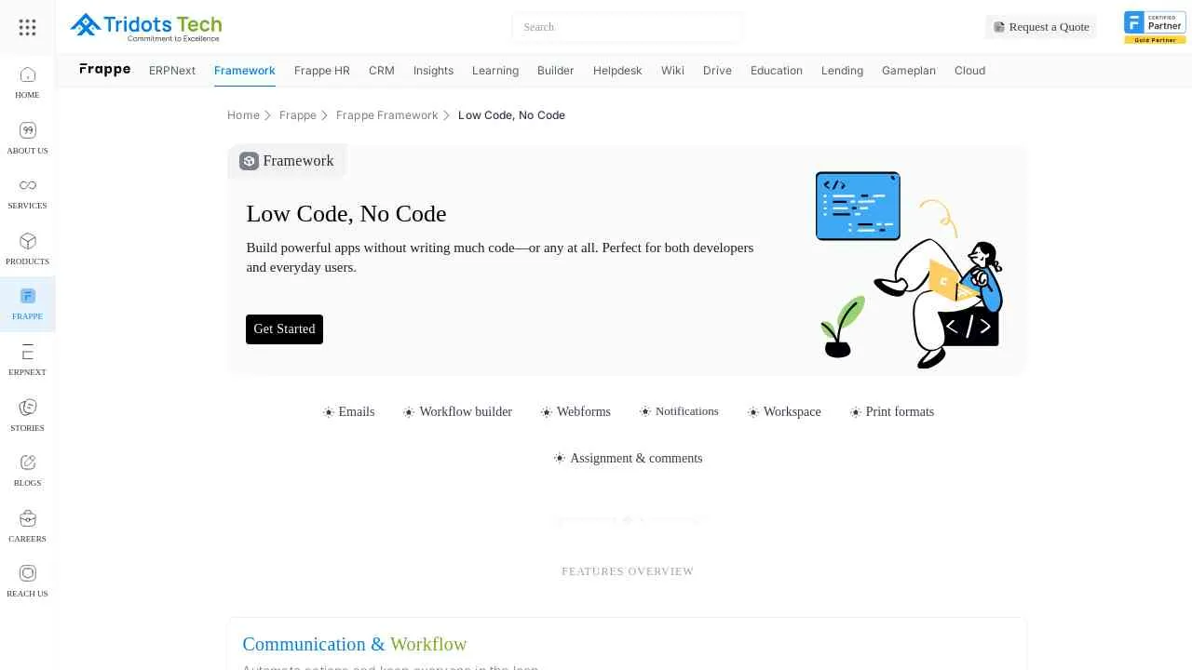Click the Framework badge icon

point(249,161)
